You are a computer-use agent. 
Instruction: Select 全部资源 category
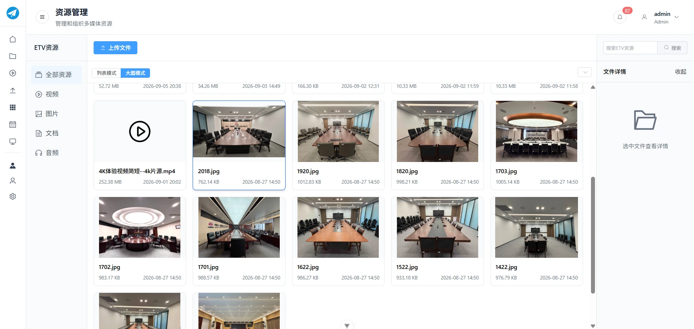click(x=56, y=75)
